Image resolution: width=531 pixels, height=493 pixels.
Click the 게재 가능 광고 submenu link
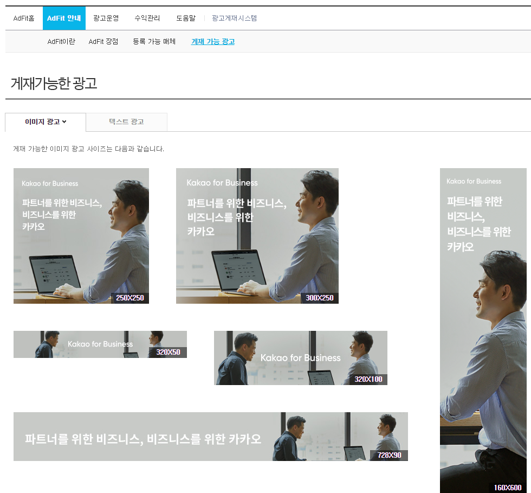[213, 41]
